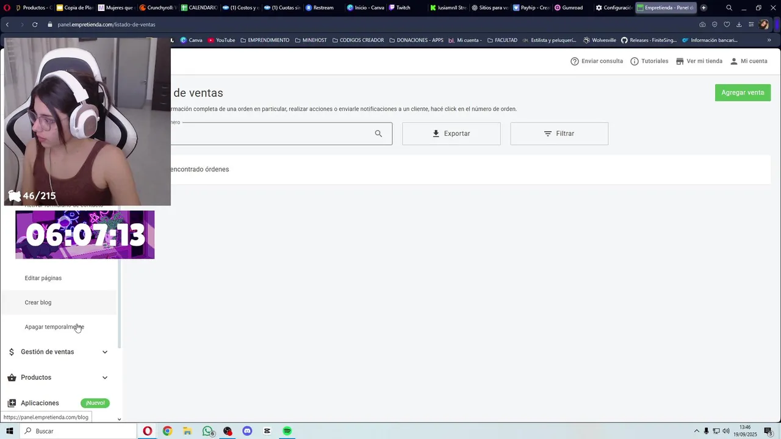781x439 pixels.
Task: Open the Canva bookmark
Action: (191, 40)
